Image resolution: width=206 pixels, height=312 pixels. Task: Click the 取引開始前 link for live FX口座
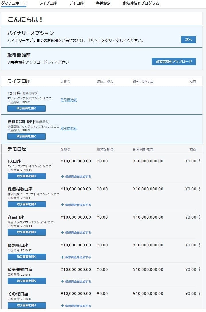click(69, 100)
